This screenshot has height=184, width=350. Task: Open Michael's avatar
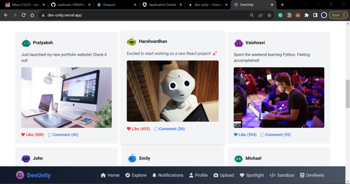238,158
